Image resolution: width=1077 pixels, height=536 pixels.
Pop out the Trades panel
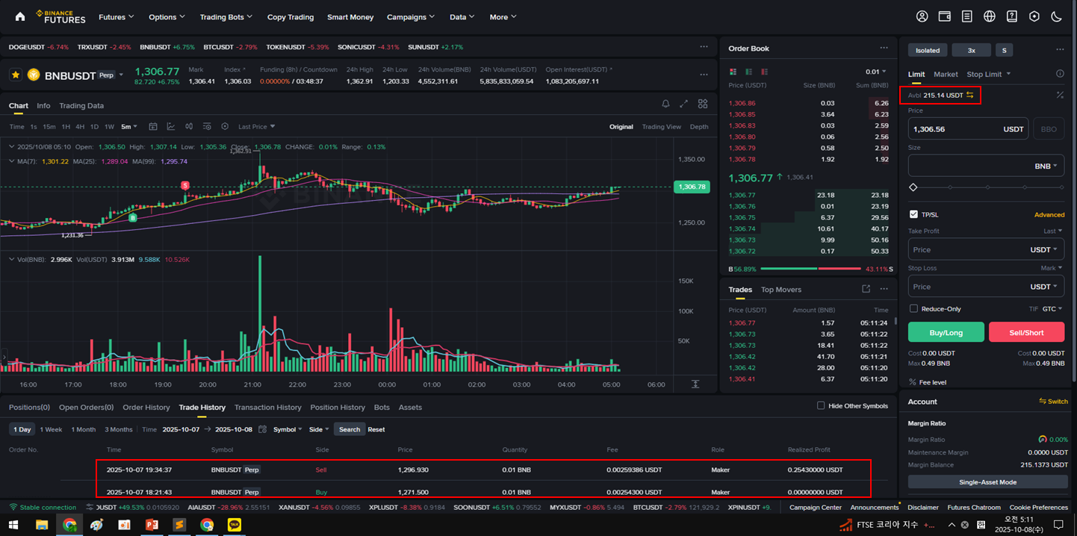click(x=866, y=289)
